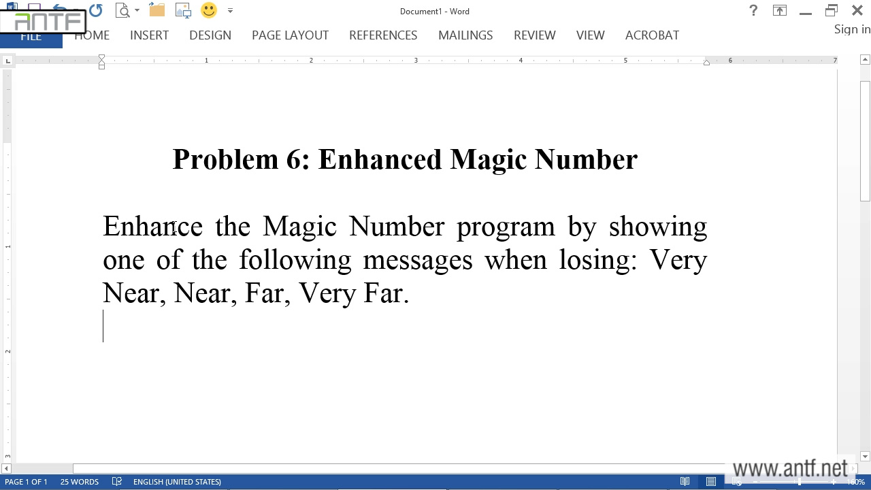
Task: Open Print Preview from Quick Access Toolbar
Action: coord(122,10)
